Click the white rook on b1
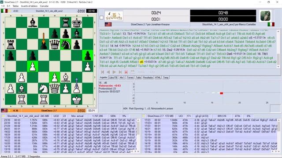282x158 pixels. coord(22,100)
